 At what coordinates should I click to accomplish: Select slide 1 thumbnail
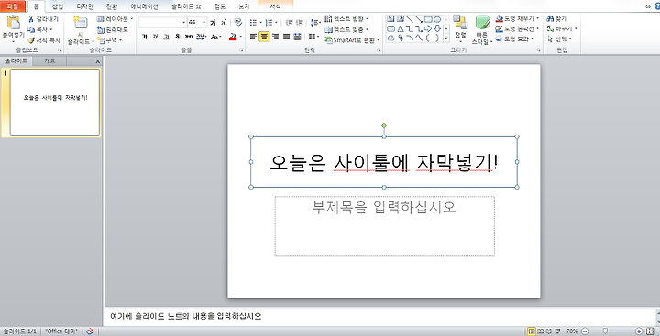(55, 103)
